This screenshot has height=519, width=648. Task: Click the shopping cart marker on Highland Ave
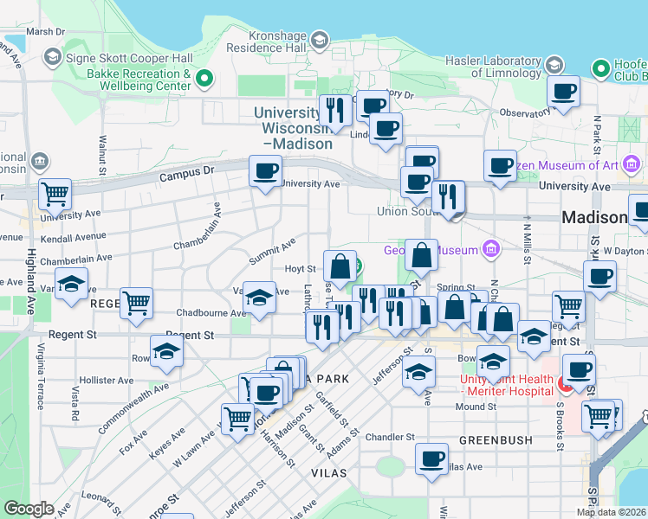click(55, 194)
